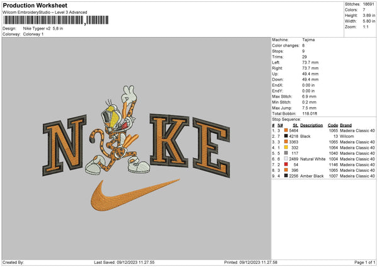Click the orange swatch for stop 5464
Screen dimensions: 378x267
pos(286,130)
